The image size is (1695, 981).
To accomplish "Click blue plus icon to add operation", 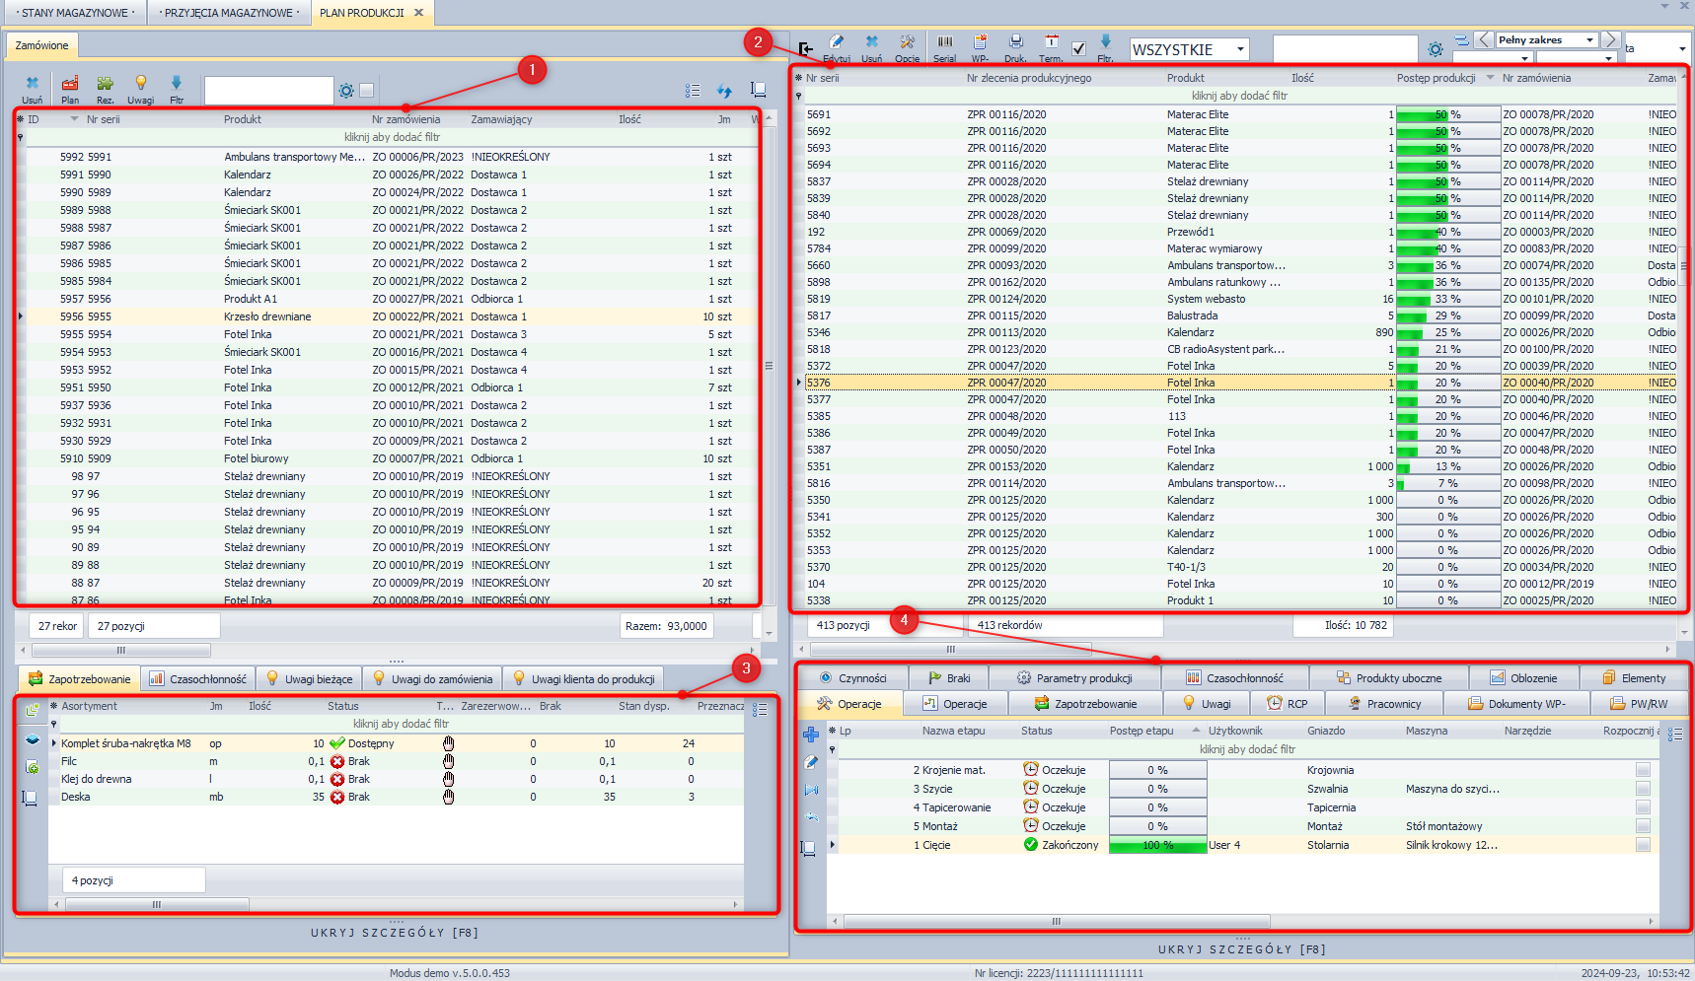I will [x=811, y=735].
